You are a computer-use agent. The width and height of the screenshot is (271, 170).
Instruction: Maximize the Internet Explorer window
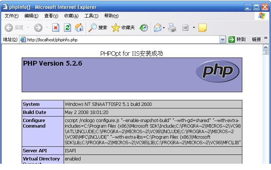(257, 7)
